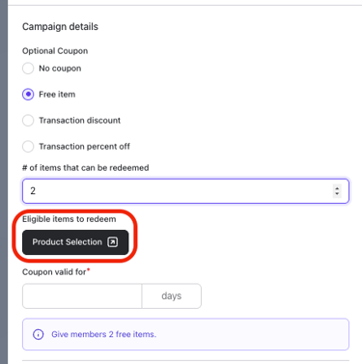Click the external-link arrow icon in Product Selection
Screen dimensions: 362x364
(112, 242)
